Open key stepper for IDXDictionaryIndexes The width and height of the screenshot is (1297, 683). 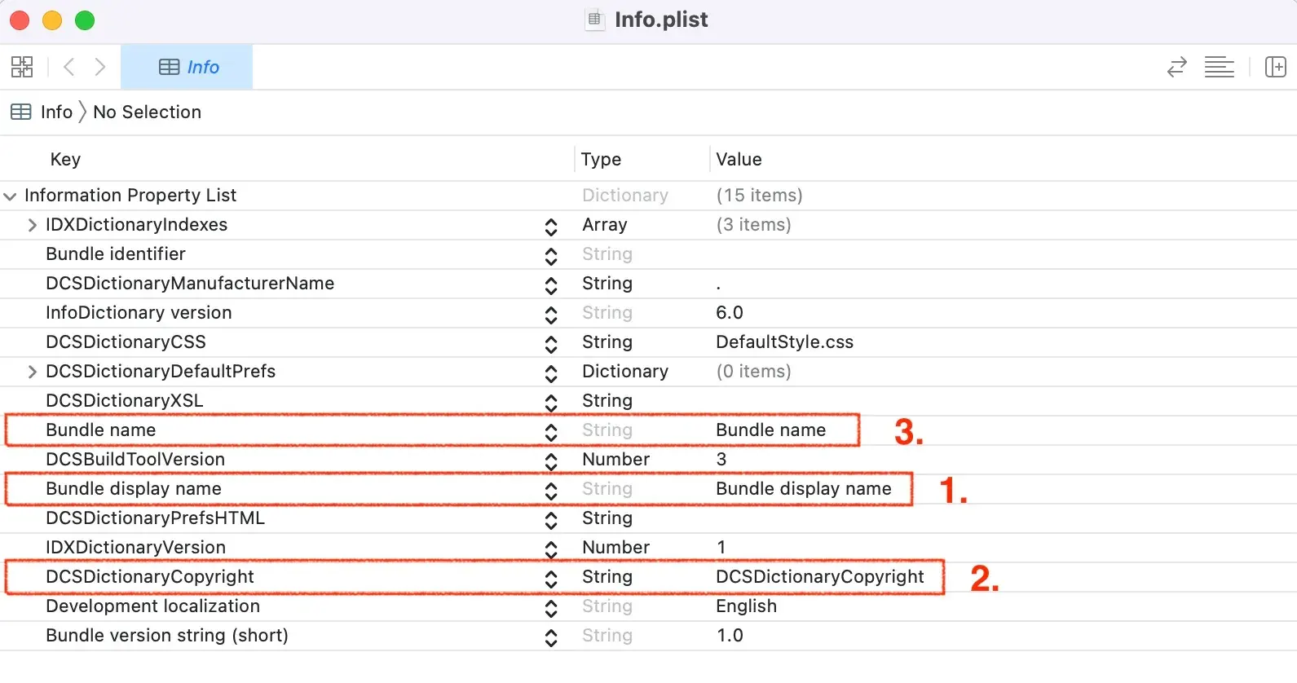pyautogui.click(x=551, y=227)
